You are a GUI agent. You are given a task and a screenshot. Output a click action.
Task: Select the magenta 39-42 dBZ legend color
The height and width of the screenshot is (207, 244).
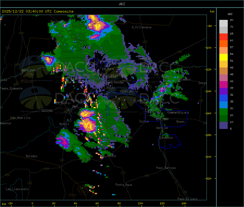coord(223,84)
